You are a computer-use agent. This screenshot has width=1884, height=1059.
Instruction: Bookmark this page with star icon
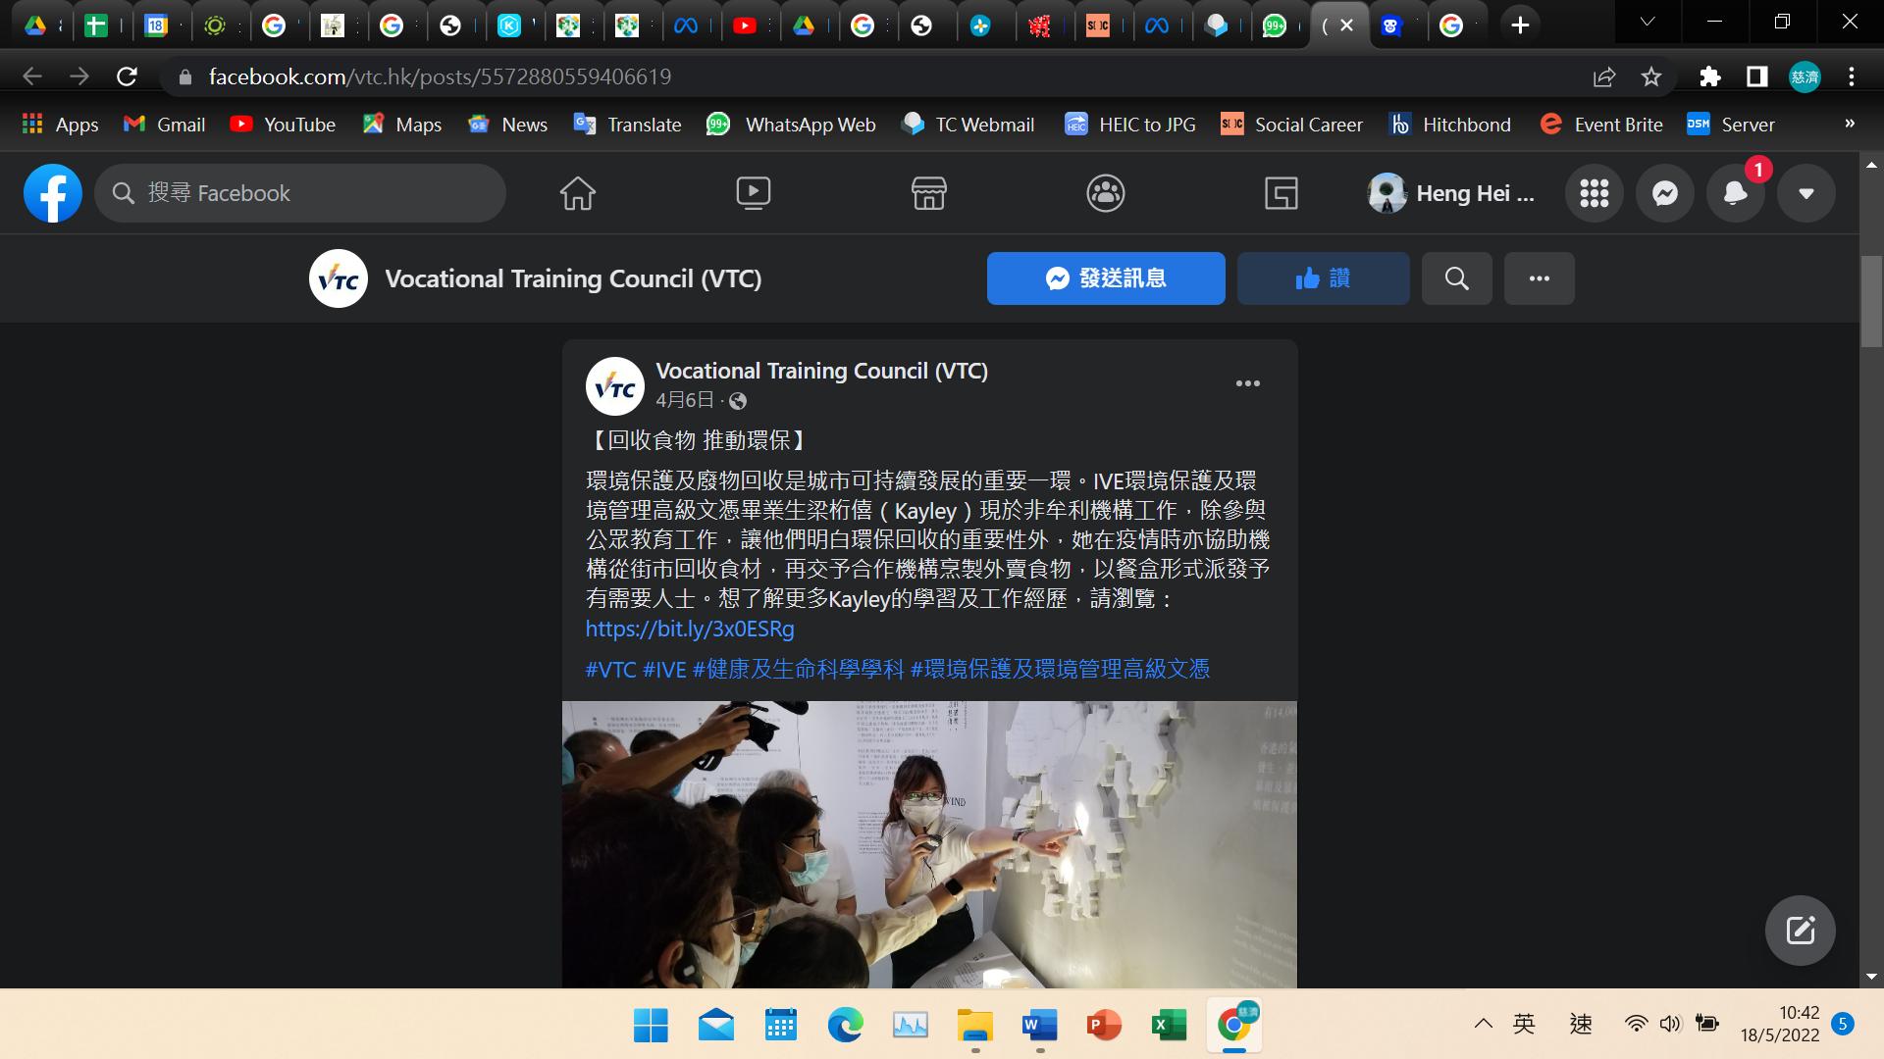point(1651,76)
